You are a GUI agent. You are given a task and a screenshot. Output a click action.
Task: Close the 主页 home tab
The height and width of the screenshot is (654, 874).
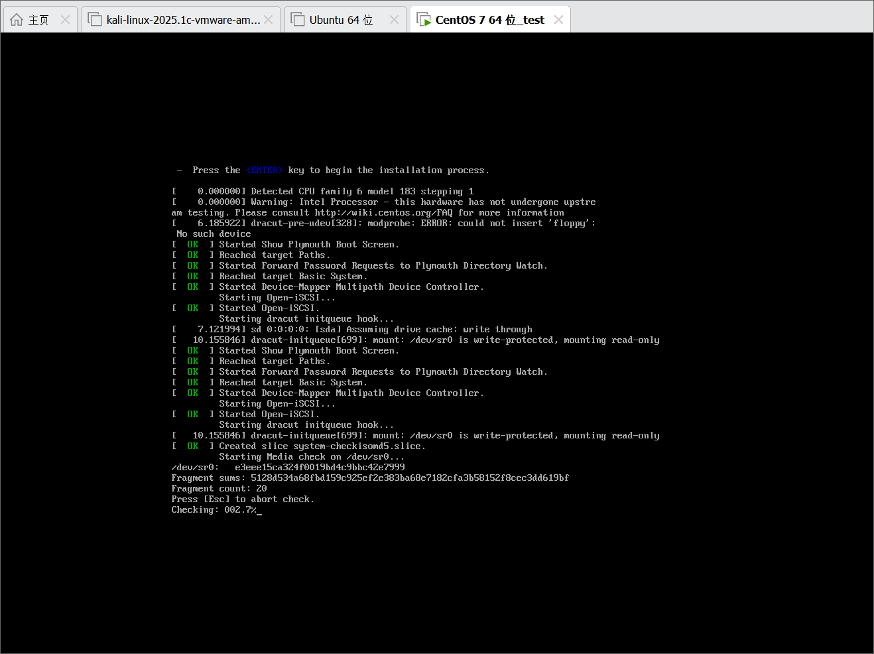coord(65,20)
